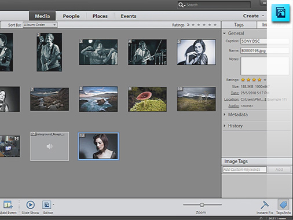Switch to the Events tab

tap(129, 16)
